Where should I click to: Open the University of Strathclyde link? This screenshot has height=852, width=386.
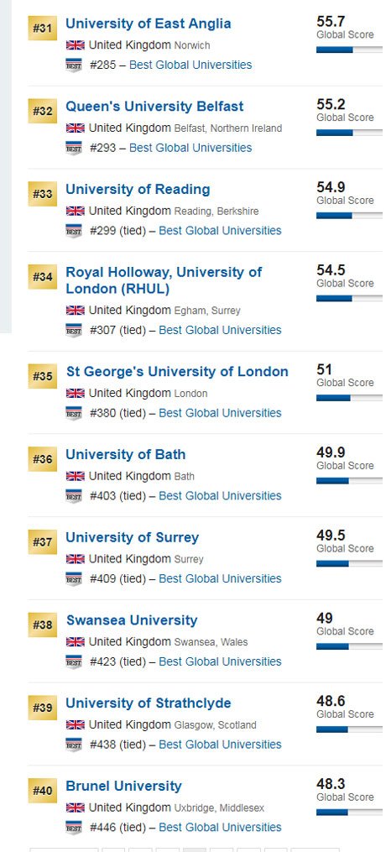149,703
